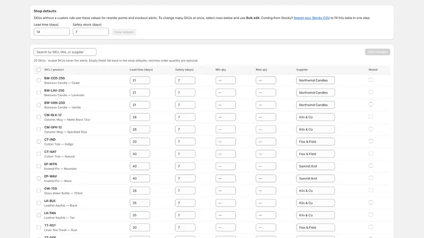Edit supplier field for CT-NAT

315,154
